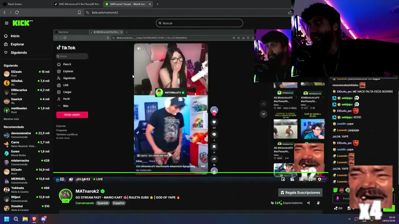Go back in browser history
Screen dimensions: 399x224
pyautogui.click(x=4, y=12)
